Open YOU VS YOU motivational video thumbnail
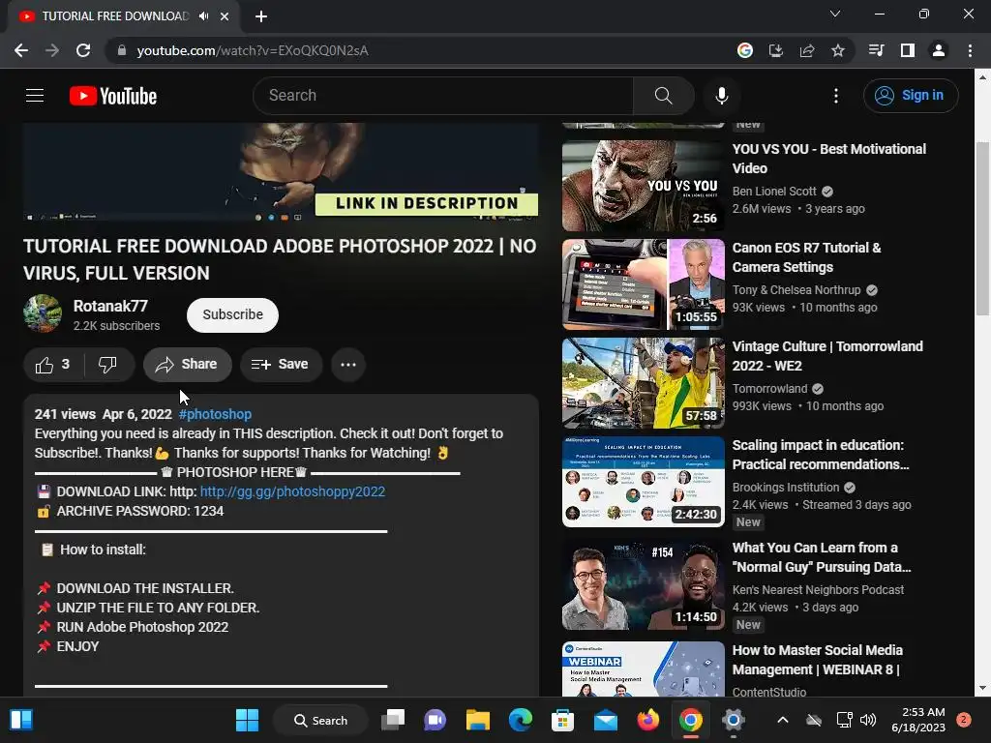This screenshot has height=743, width=991. [x=644, y=186]
